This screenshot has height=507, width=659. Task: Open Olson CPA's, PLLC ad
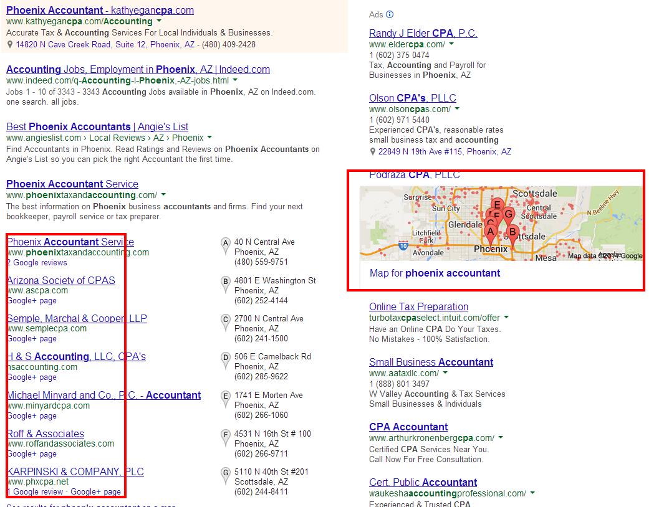pyautogui.click(x=413, y=98)
